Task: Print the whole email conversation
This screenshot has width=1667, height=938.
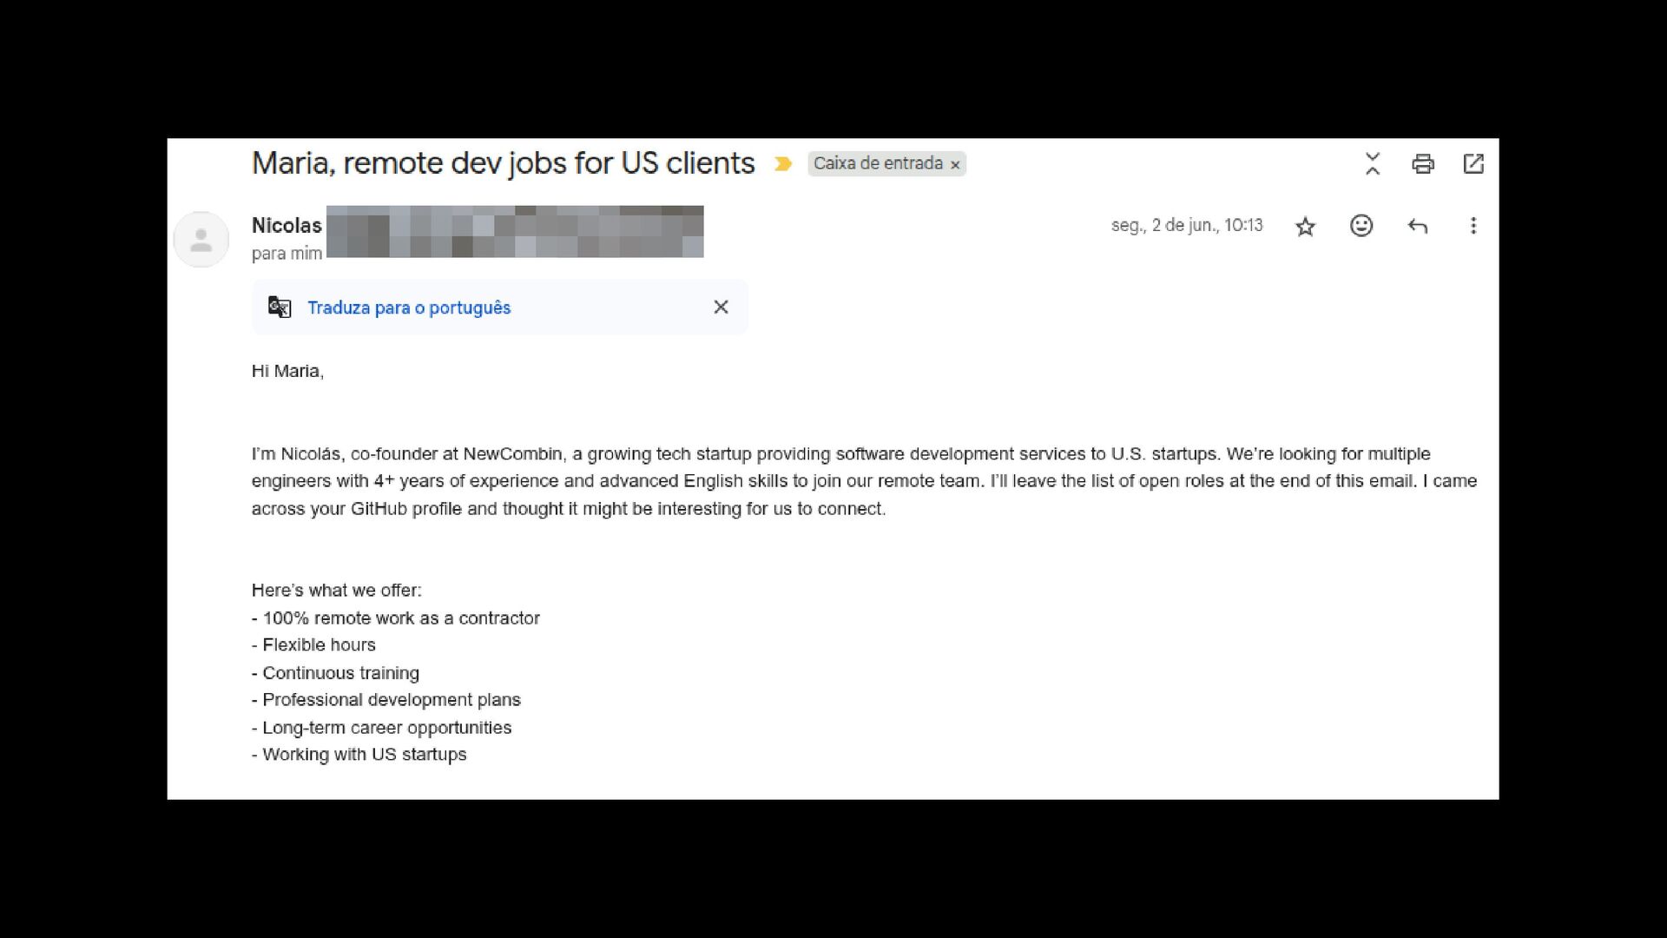Action: pyautogui.click(x=1422, y=163)
